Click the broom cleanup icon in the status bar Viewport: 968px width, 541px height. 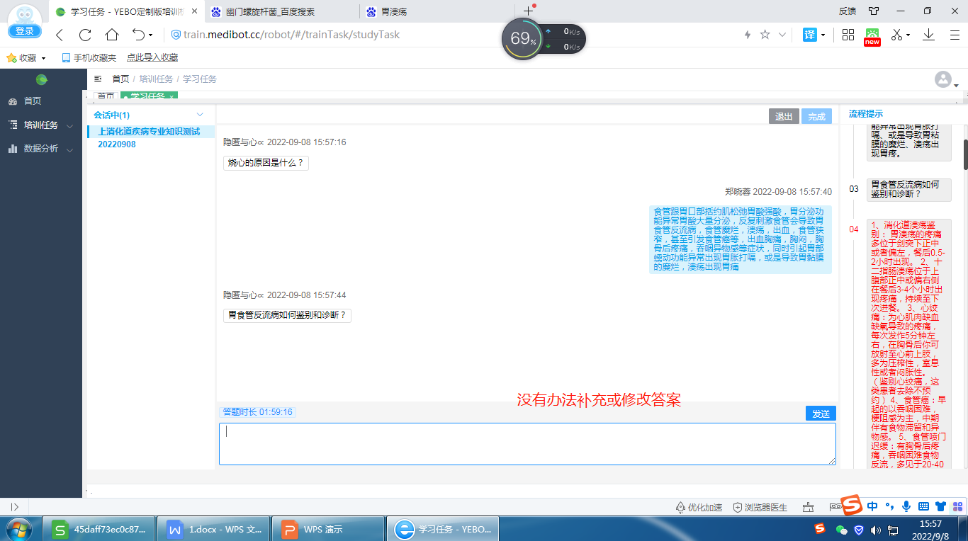tap(808, 507)
